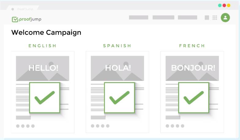The image size is (240, 140).
Task: Select the ENGLISH language heading
Action: [43, 46]
